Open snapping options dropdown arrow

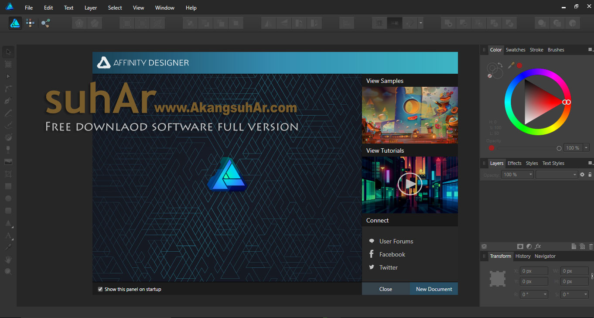(420, 23)
